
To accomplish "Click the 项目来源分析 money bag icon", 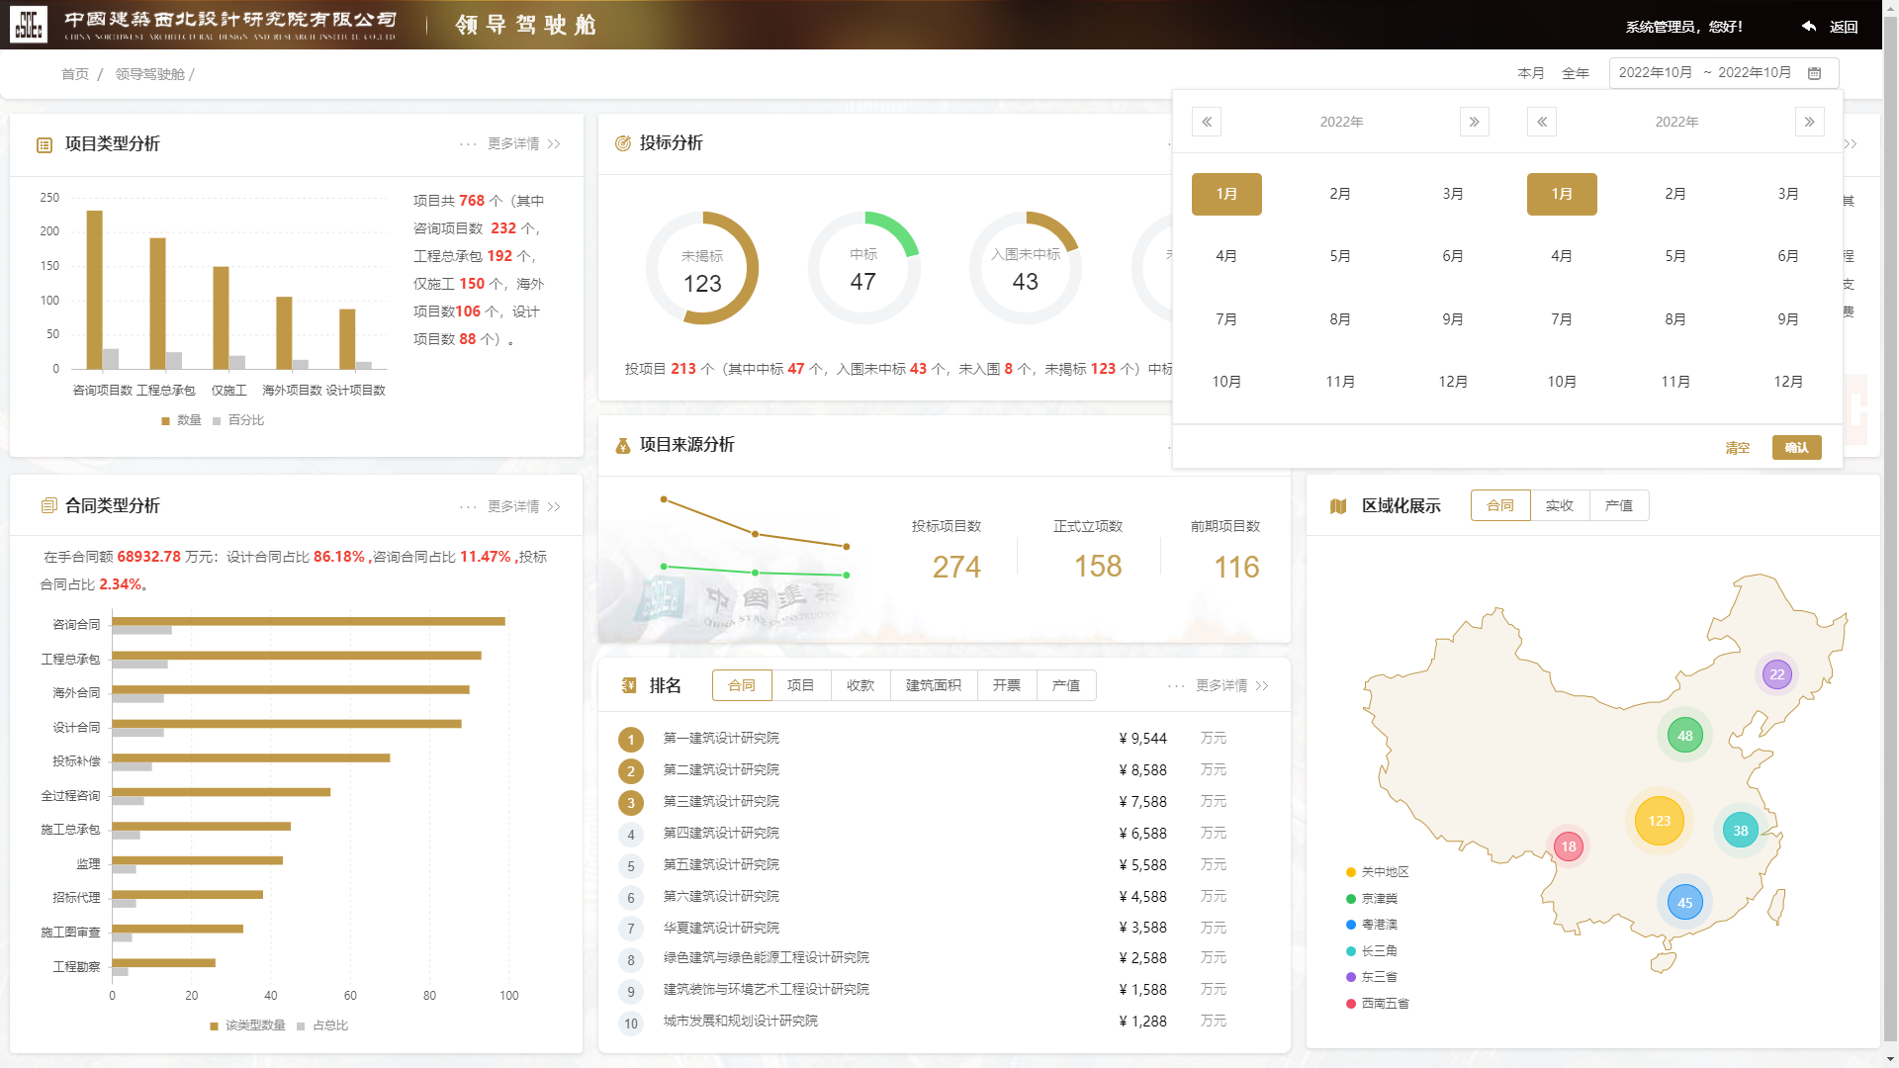I will pyautogui.click(x=623, y=446).
